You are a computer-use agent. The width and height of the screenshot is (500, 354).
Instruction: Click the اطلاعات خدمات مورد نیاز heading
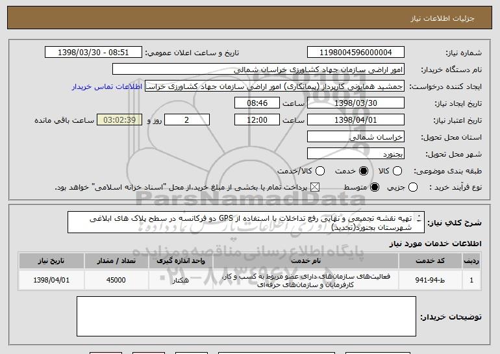435,244
